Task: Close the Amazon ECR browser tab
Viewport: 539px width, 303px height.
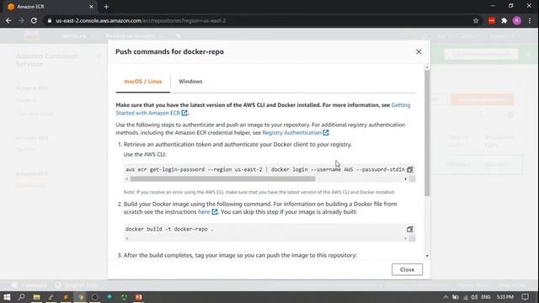Action: [x=92, y=7]
